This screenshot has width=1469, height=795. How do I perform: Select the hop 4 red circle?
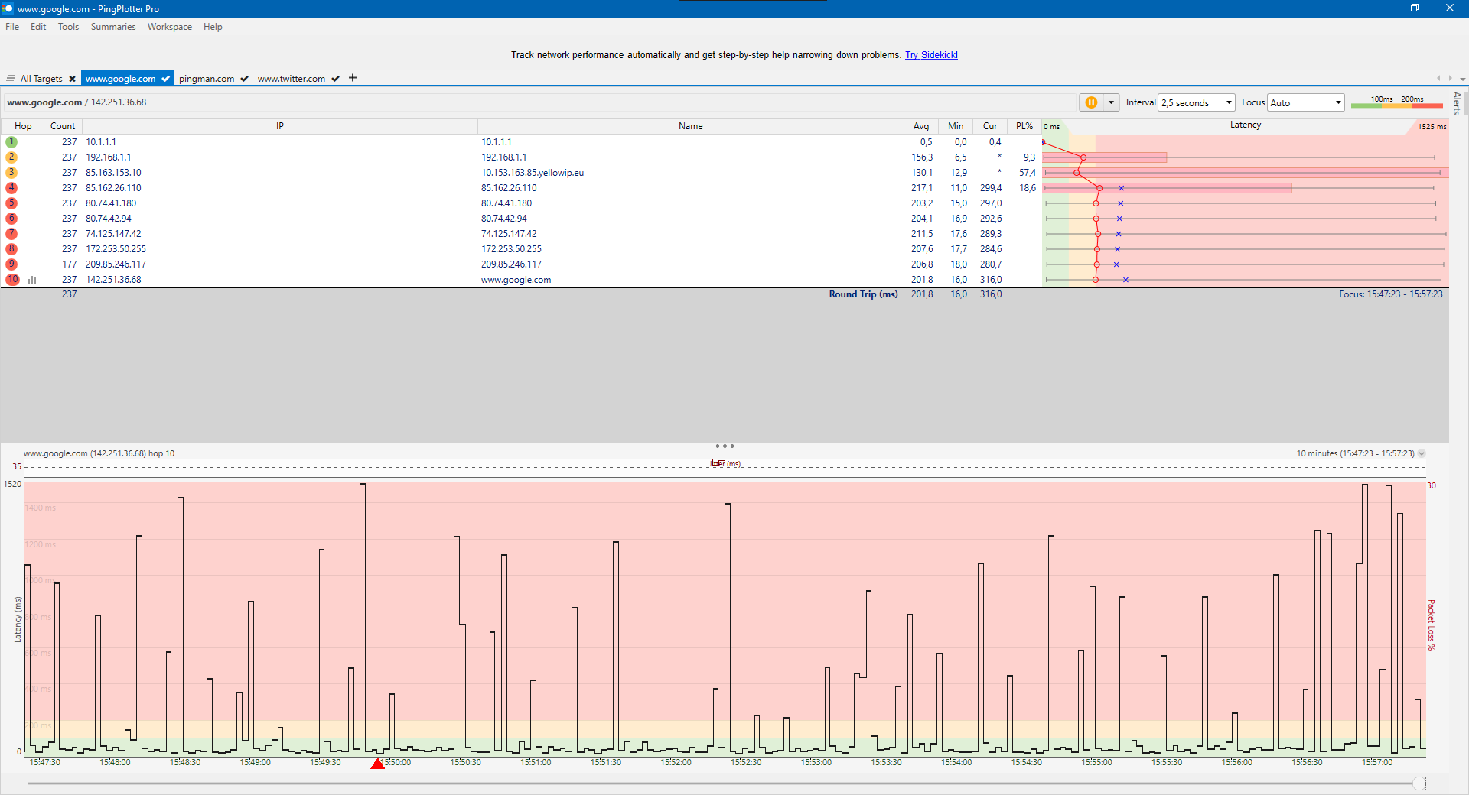pos(11,188)
